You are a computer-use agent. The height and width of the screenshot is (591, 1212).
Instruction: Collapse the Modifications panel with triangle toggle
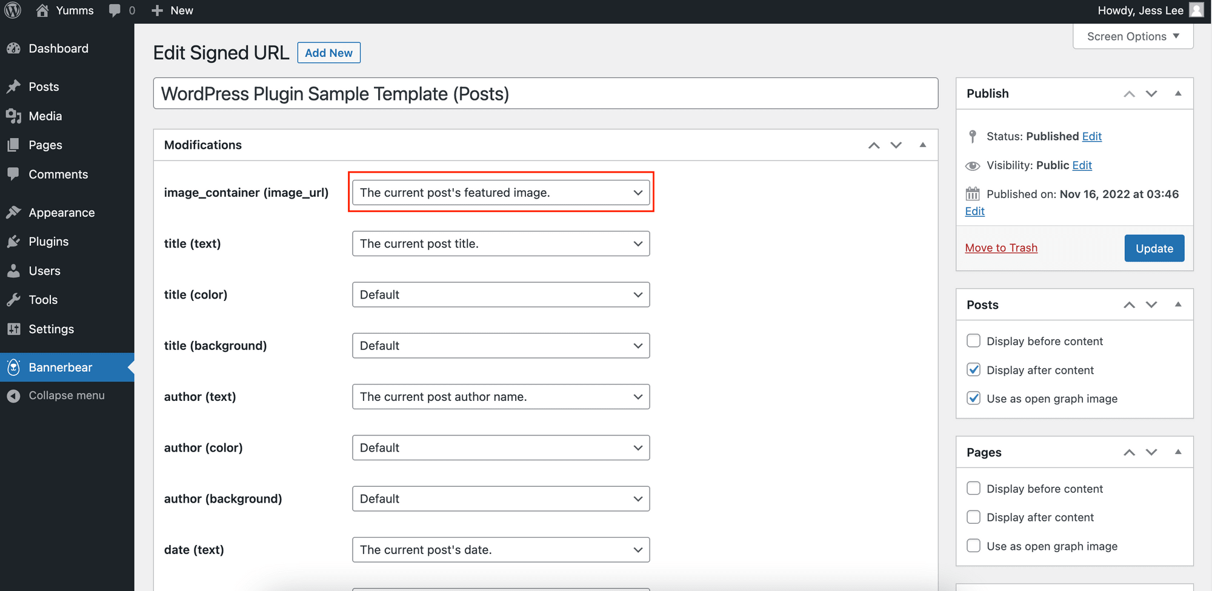[922, 145]
